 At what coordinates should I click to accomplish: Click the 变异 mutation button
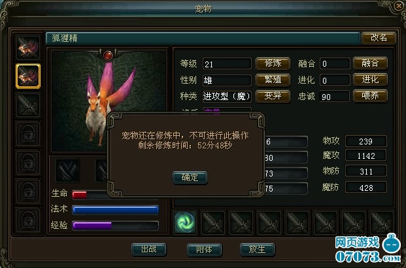click(273, 96)
